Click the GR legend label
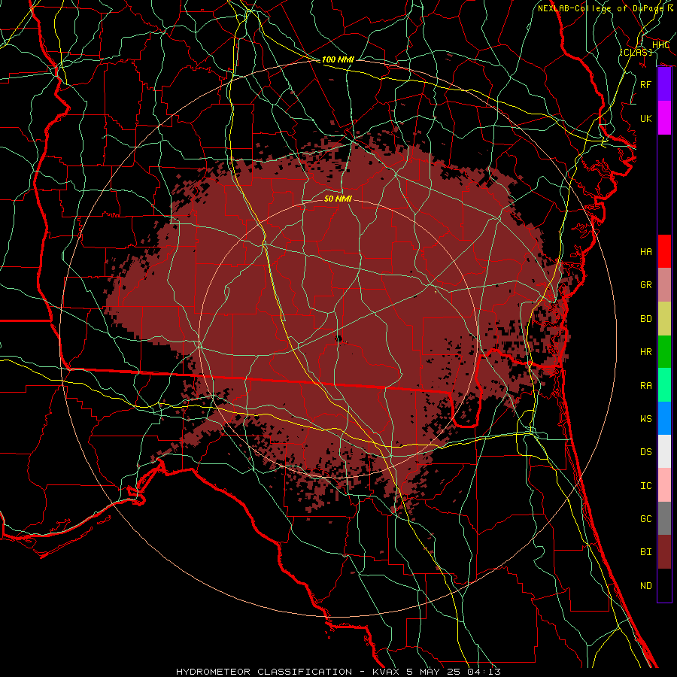Screen dimensions: 677x677 point(646,285)
